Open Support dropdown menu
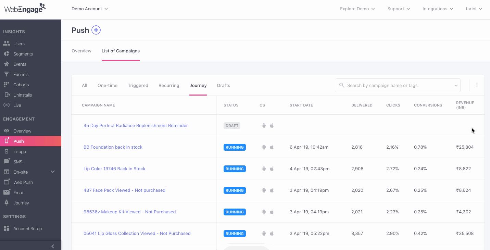The height and width of the screenshot is (250, 490). 399,9
